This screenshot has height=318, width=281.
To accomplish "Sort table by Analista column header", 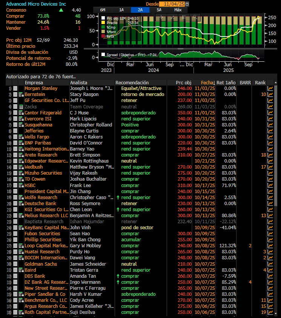I will [78, 83].
